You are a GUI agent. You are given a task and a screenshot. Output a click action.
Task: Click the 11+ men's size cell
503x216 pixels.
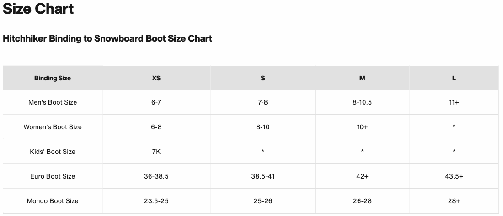click(x=454, y=102)
